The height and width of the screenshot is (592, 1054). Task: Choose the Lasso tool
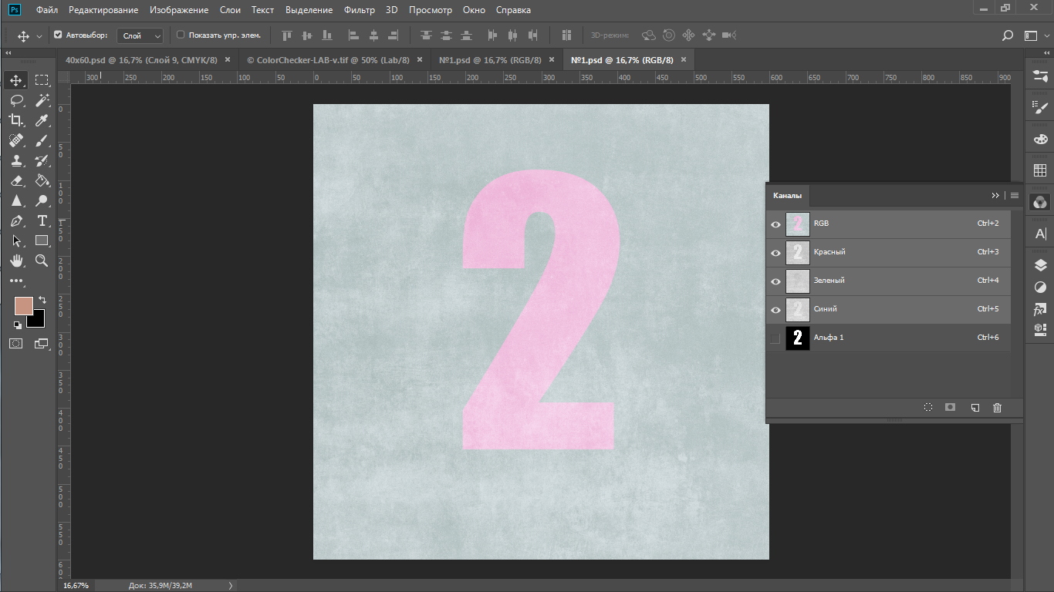click(16, 100)
